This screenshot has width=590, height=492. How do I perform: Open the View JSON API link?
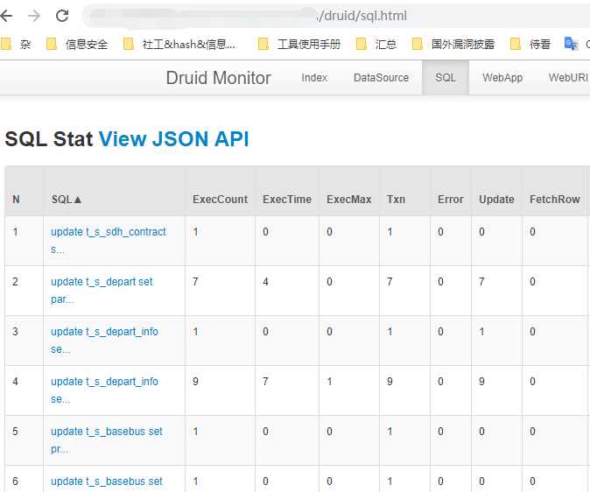pos(174,138)
